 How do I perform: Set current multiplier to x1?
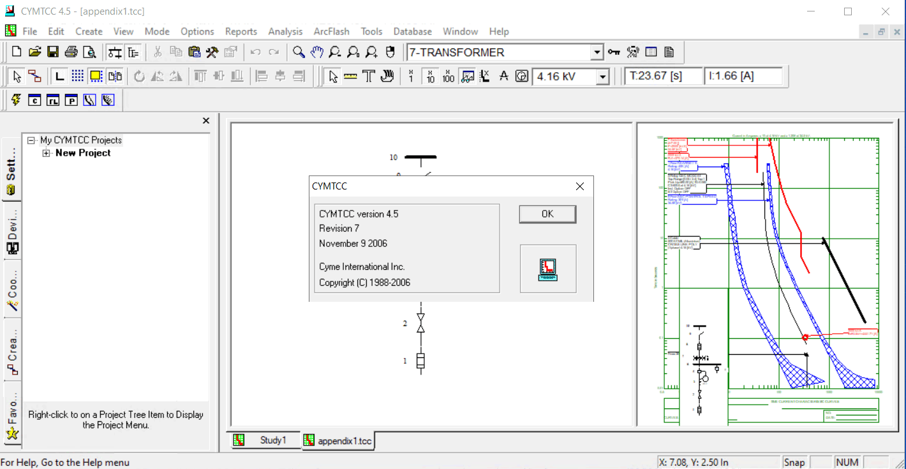point(411,77)
